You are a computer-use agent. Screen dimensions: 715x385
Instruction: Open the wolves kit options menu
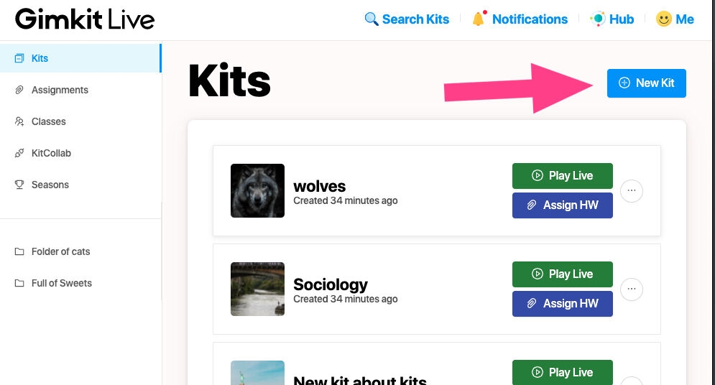point(632,191)
